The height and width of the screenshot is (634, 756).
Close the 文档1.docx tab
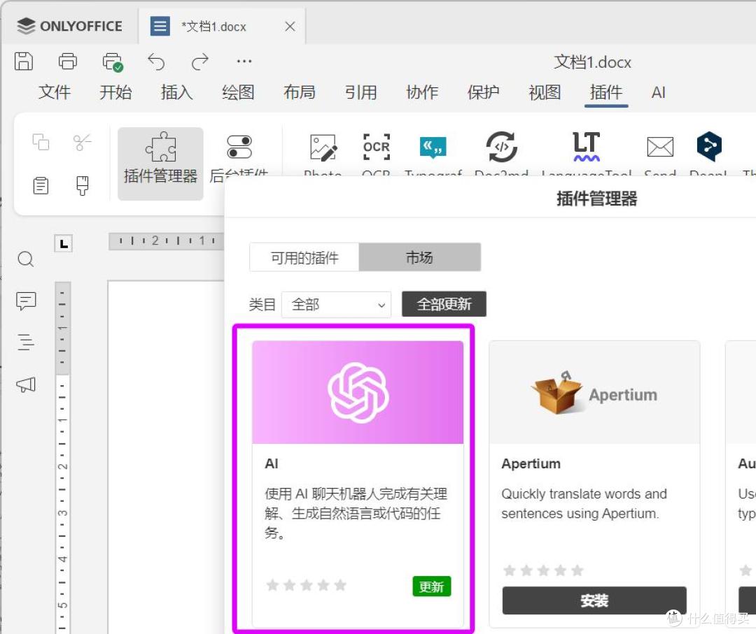(x=290, y=27)
